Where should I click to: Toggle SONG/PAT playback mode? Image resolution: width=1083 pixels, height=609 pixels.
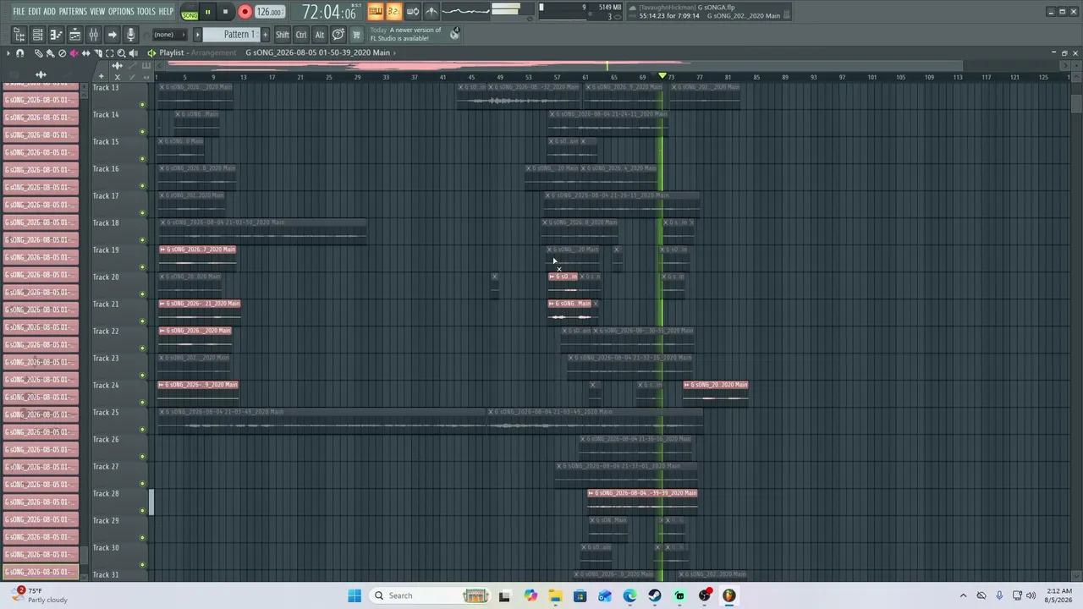click(190, 13)
